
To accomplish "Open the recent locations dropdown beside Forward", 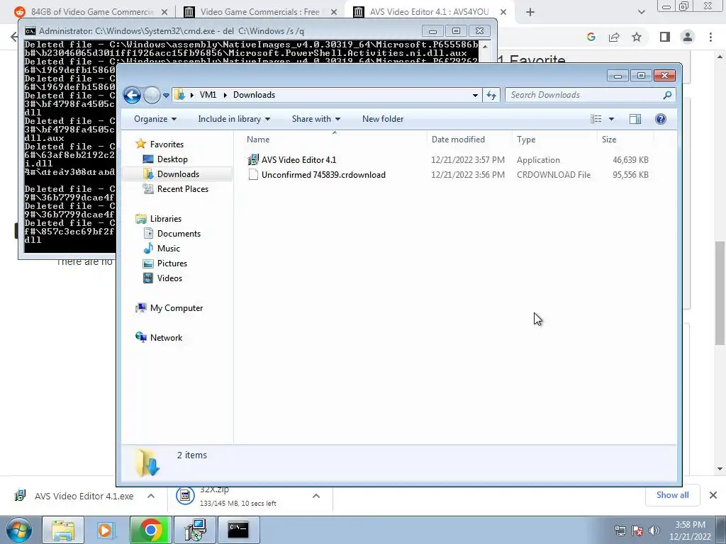I will tap(166, 96).
